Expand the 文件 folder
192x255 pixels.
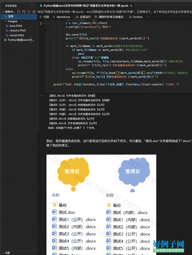[x=19, y=16]
